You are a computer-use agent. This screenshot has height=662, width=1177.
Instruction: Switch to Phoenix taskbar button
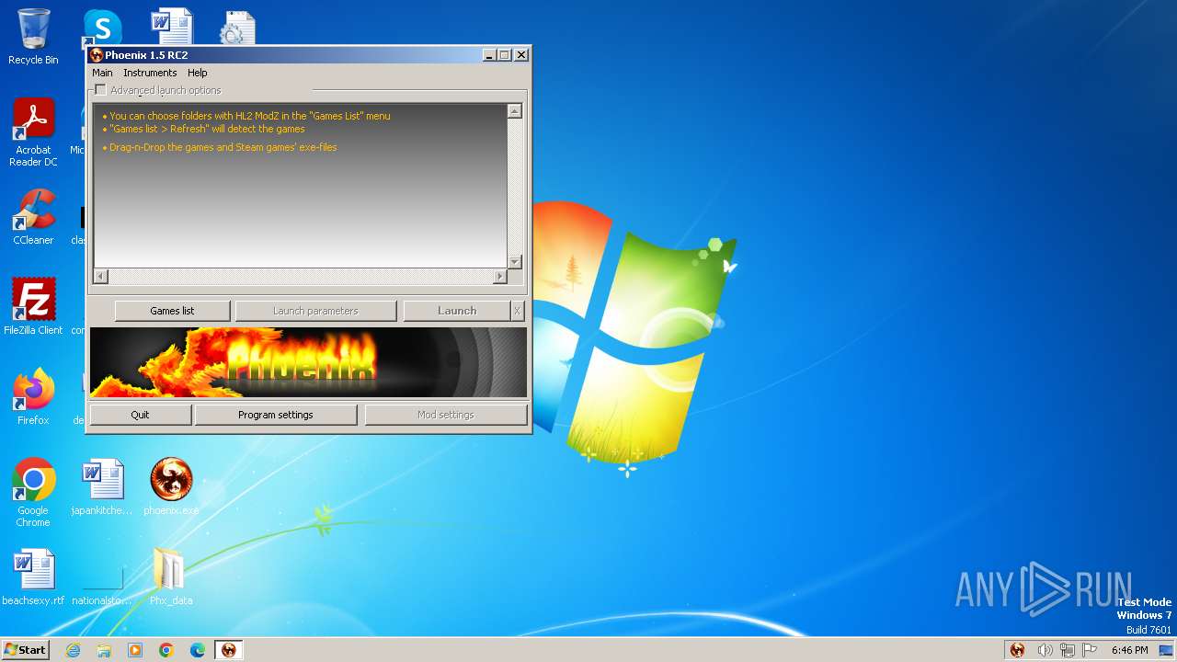(229, 650)
